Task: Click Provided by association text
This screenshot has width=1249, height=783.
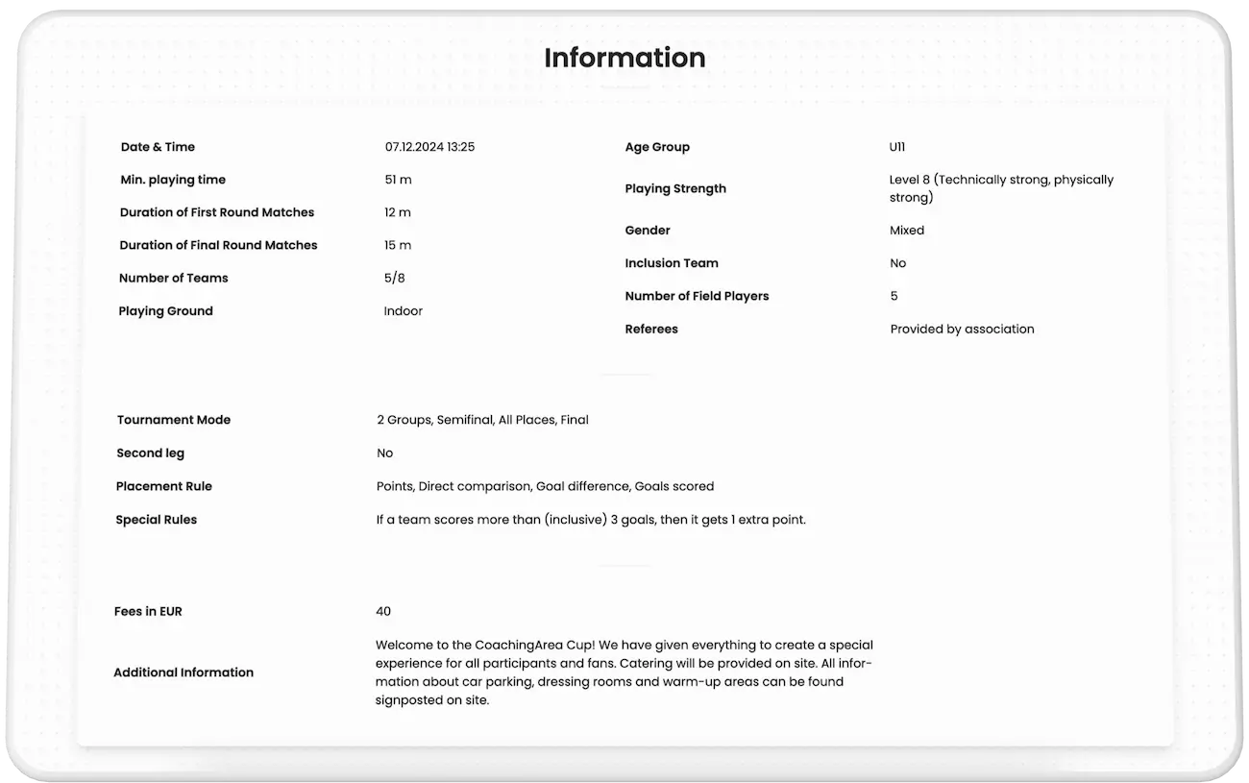Action: 963,329
